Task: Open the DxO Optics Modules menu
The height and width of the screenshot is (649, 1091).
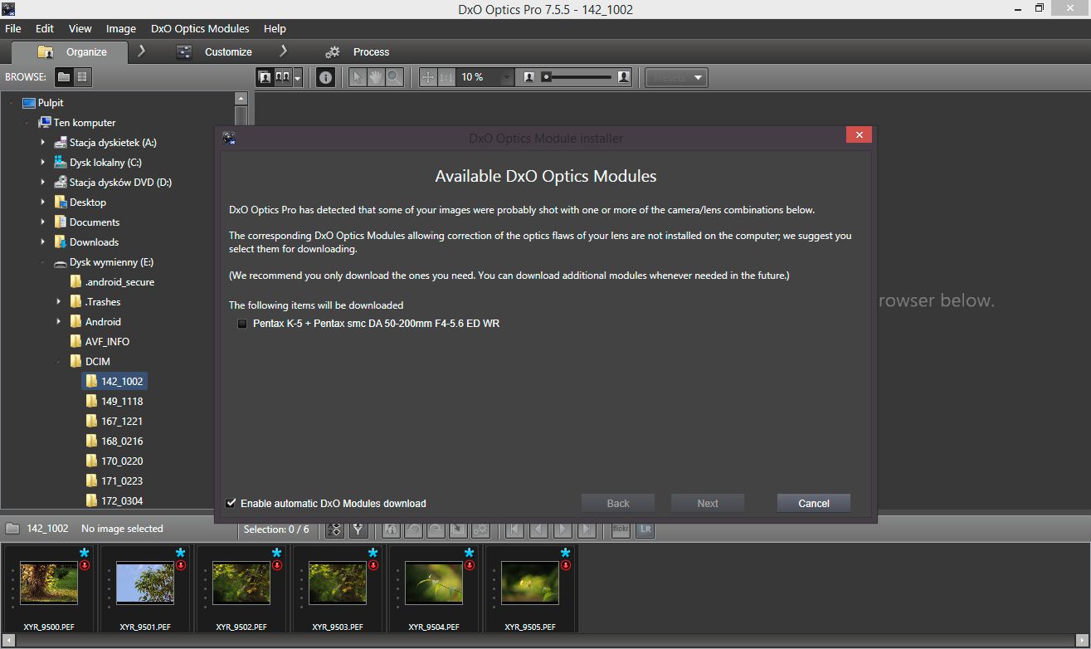Action: 200,28
